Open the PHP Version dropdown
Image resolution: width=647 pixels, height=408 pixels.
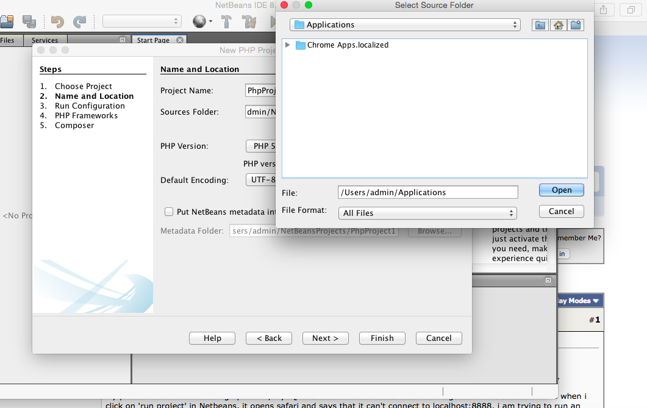coord(261,146)
